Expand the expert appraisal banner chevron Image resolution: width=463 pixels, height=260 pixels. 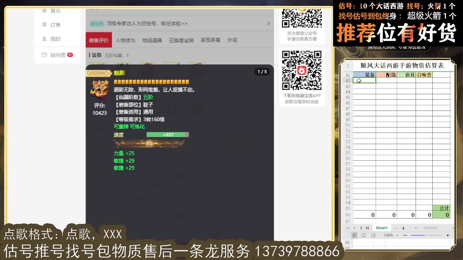tap(268, 23)
